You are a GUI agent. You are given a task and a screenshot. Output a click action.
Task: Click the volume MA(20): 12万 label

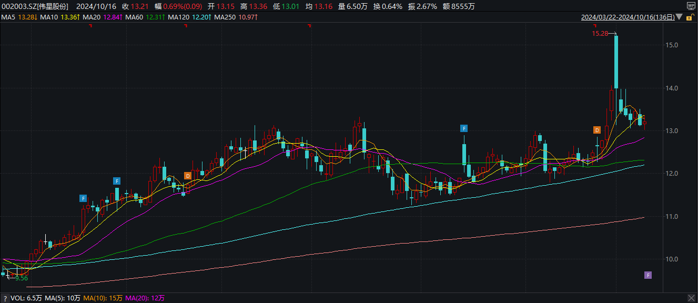pyautogui.click(x=145, y=298)
